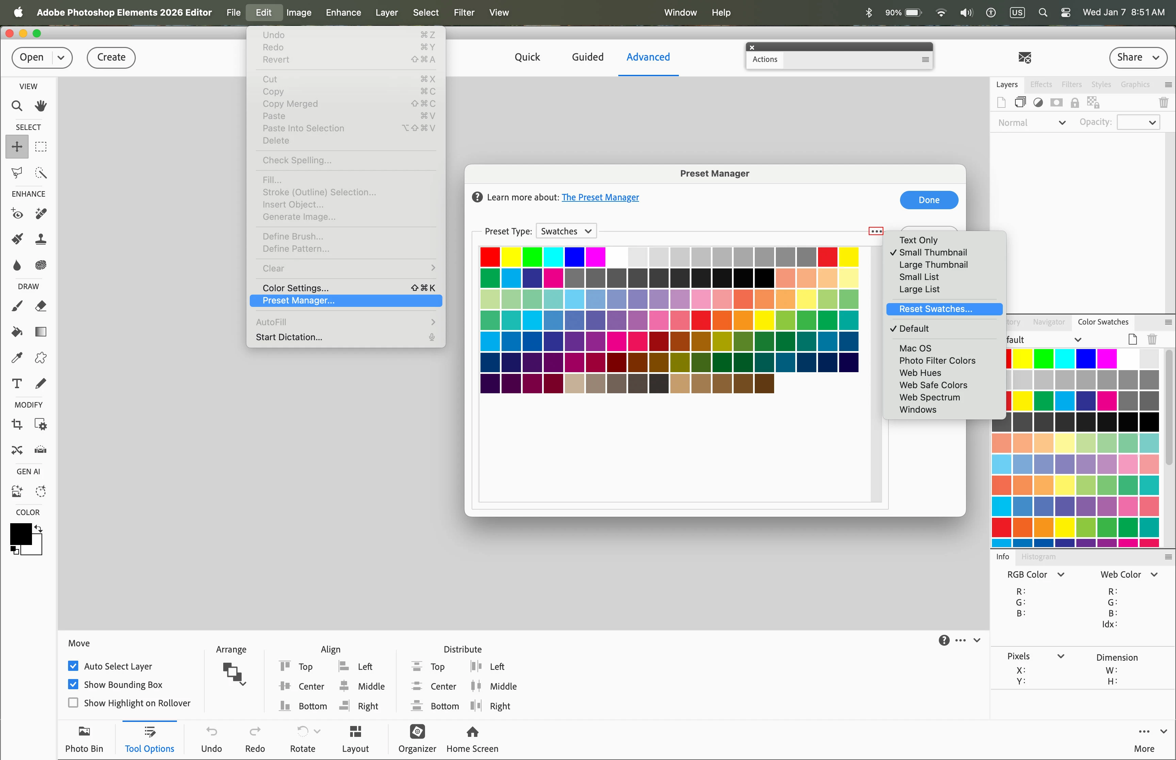The height and width of the screenshot is (760, 1176).
Task: Pick the Lasso tool
Action: coord(17,173)
